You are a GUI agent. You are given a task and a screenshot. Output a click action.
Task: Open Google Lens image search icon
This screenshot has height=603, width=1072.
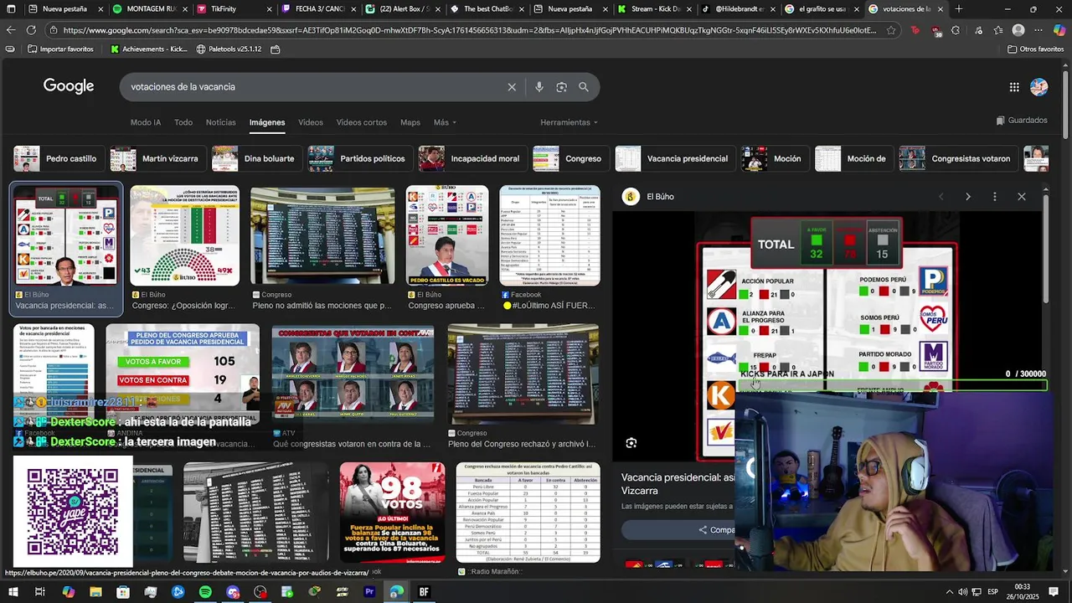tap(561, 87)
